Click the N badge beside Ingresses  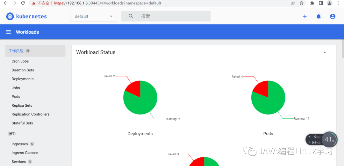pyautogui.click(x=32, y=144)
